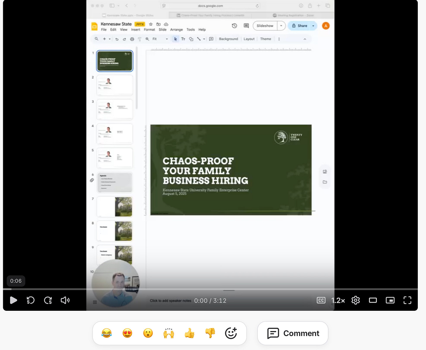Select slide 1 thumbnail in filmstrip
The height and width of the screenshot is (350, 426).
pyautogui.click(x=115, y=61)
